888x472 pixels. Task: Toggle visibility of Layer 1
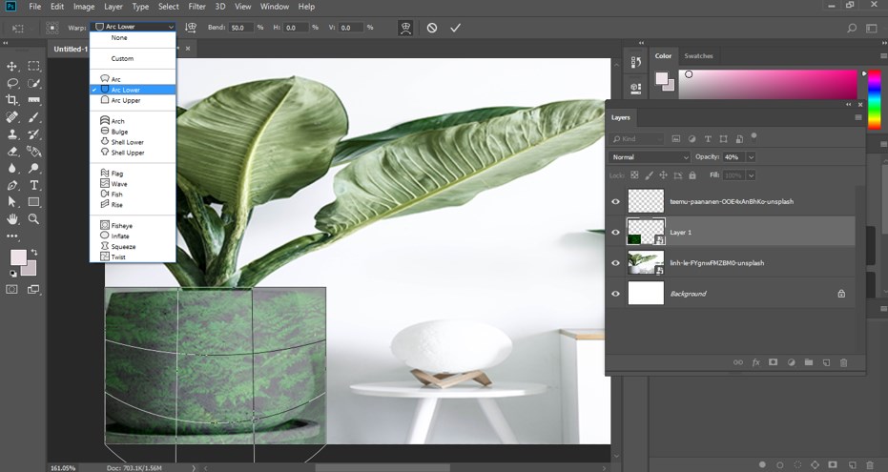(615, 232)
